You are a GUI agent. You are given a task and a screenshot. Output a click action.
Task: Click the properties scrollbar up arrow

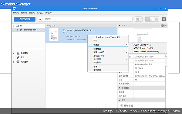tap(167, 56)
